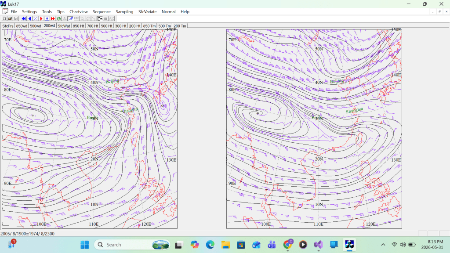
Task: Click Beijing label on left chart
Action: tap(112, 81)
